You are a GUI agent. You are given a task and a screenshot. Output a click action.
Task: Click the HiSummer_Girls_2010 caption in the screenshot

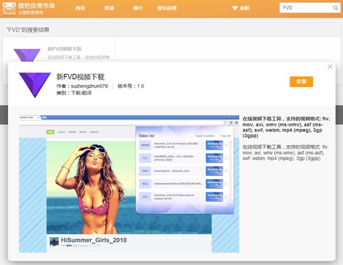pos(94,240)
